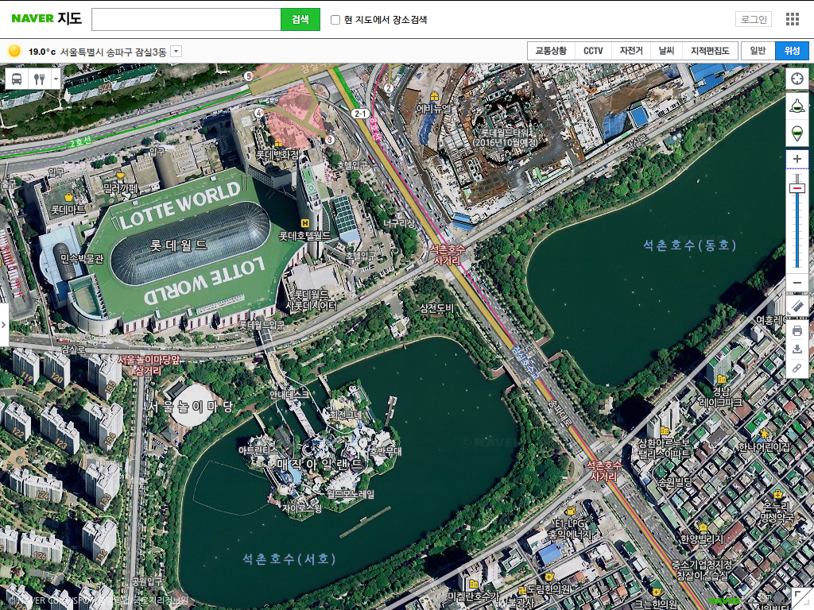Click the E1 LPG gas station marker
The height and width of the screenshot is (610, 814).
point(570,511)
